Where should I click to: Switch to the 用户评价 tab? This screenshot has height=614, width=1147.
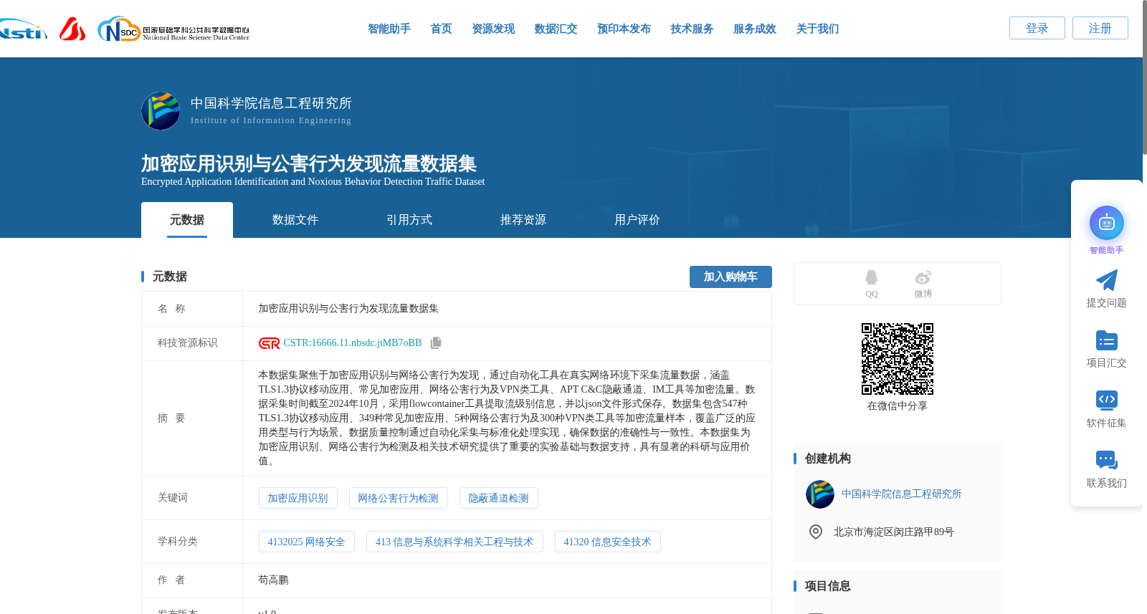point(637,220)
